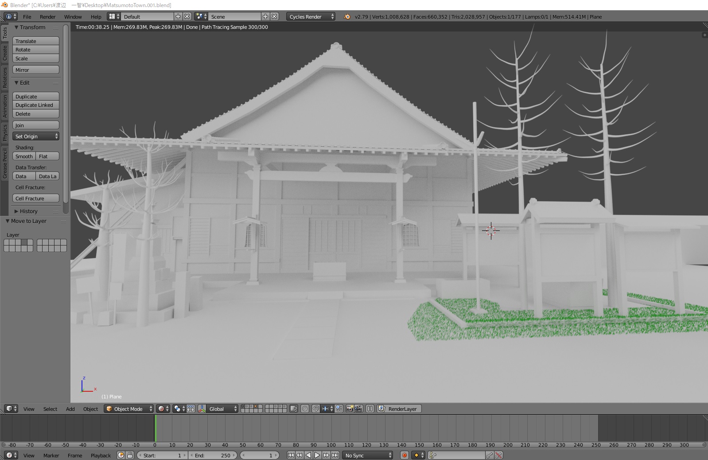Toggle the timeline preview range clock icon
This screenshot has width=708, height=460.
[121, 455]
